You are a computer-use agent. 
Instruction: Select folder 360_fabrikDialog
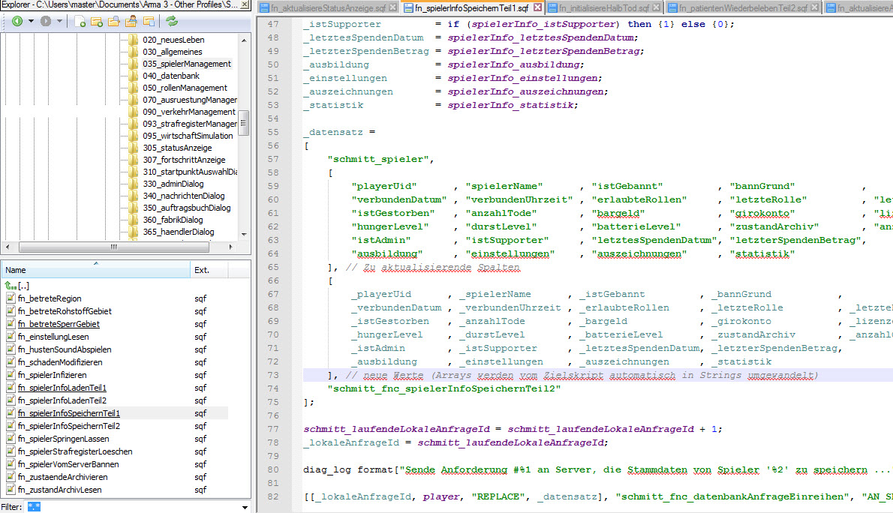click(173, 220)
